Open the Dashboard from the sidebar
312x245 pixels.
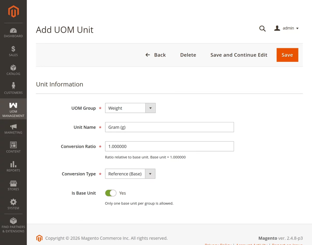[13, 32]
